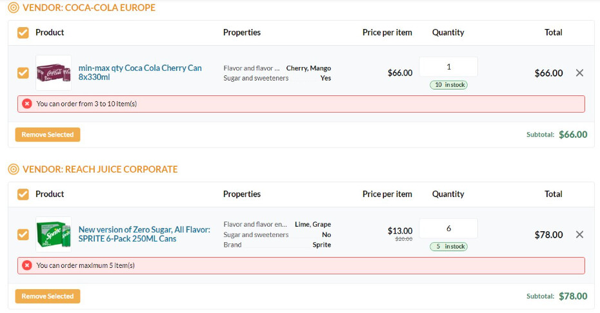
Task: Click the 10 in stock badge
Action: [448, 85]
